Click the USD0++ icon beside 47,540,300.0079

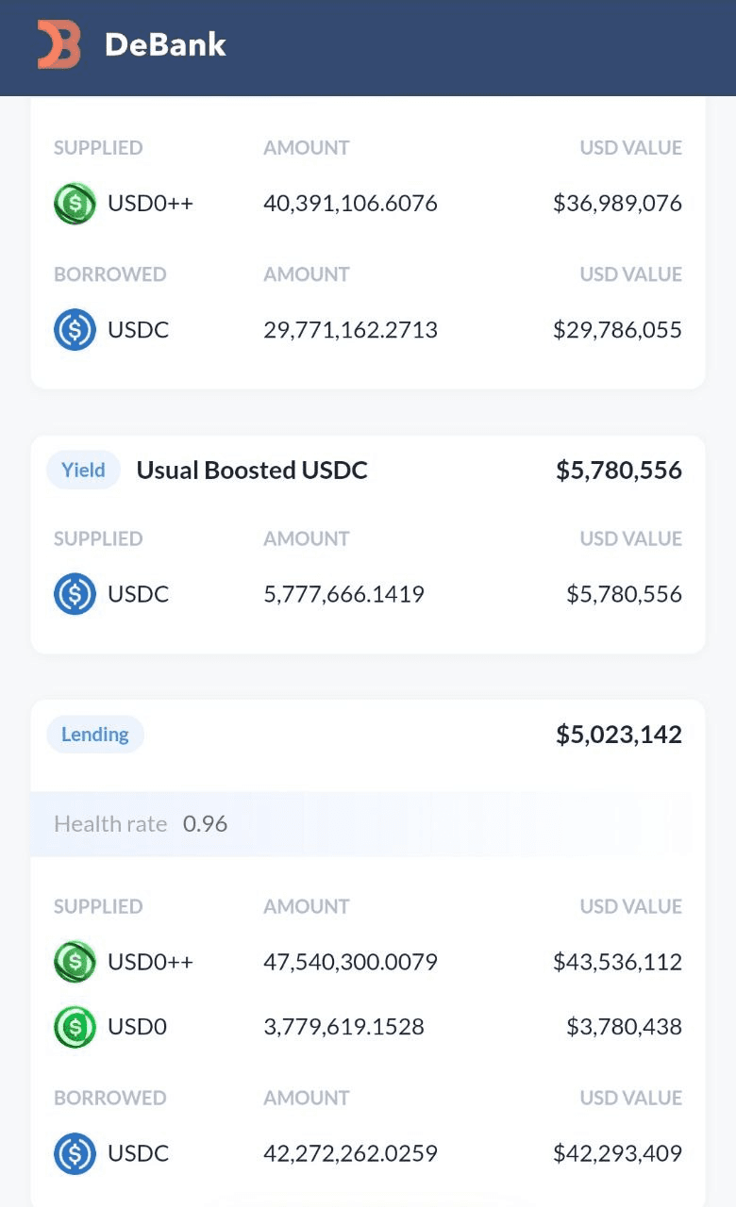[75, 962]
